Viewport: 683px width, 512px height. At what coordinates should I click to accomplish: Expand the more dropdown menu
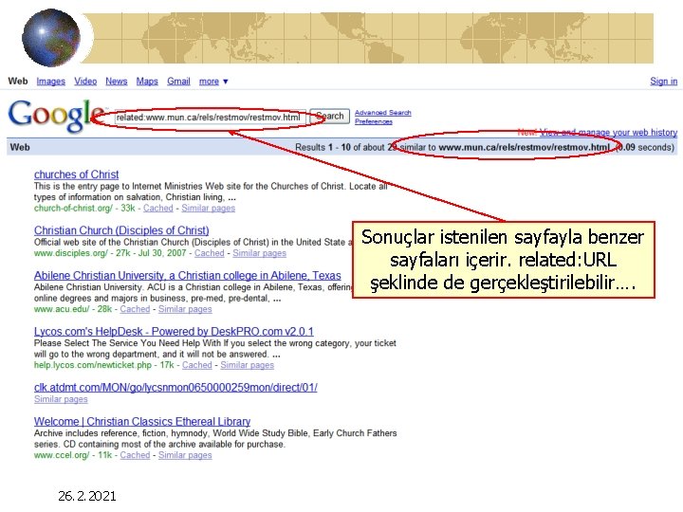click(213, 82)
